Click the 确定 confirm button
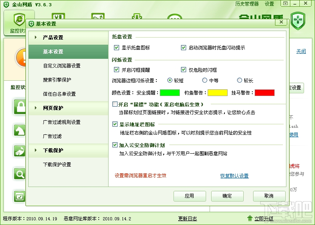The image size is (315, 225). click(x=227, y=196)
